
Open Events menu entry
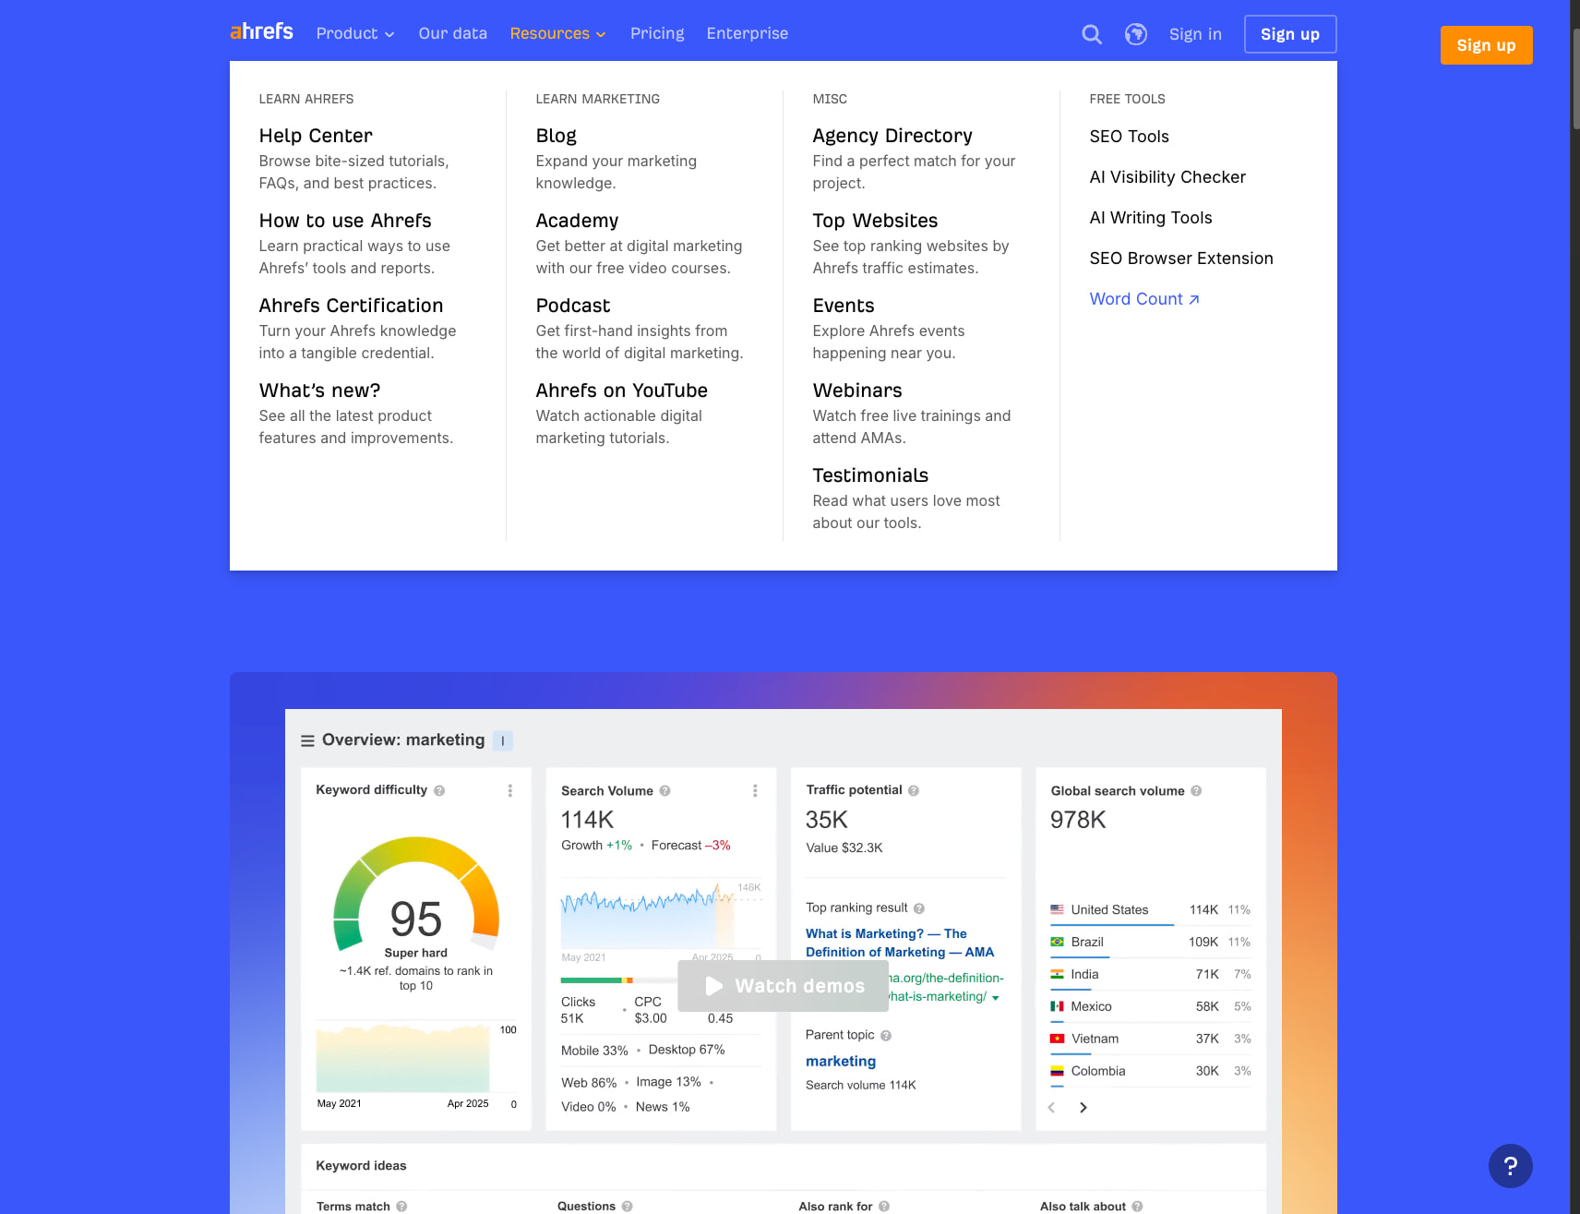coord(844,306)
